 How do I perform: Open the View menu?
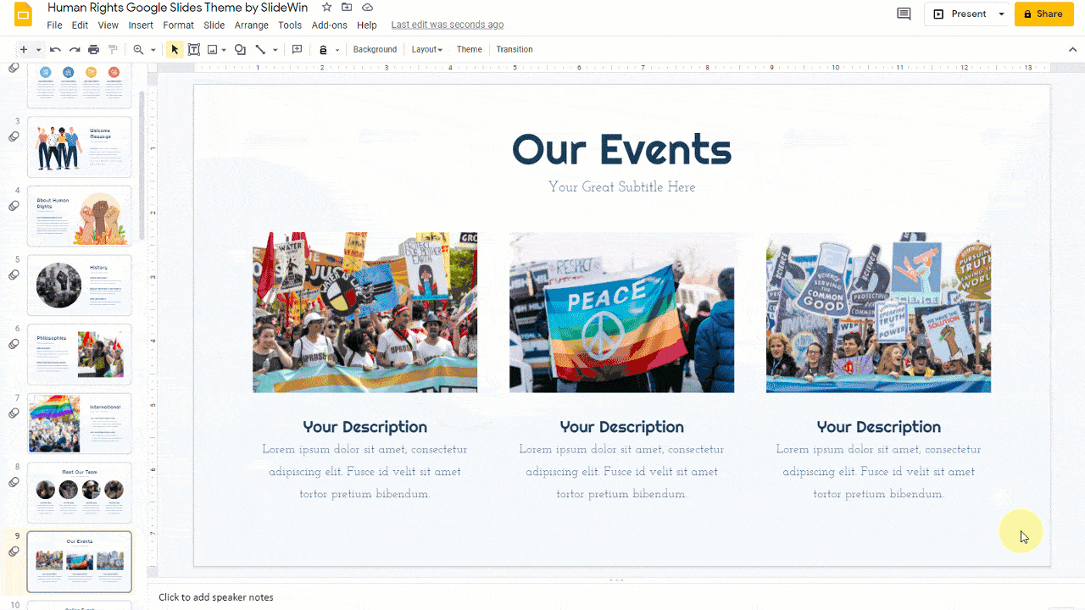pyautogui.click(x=108, y=25)
